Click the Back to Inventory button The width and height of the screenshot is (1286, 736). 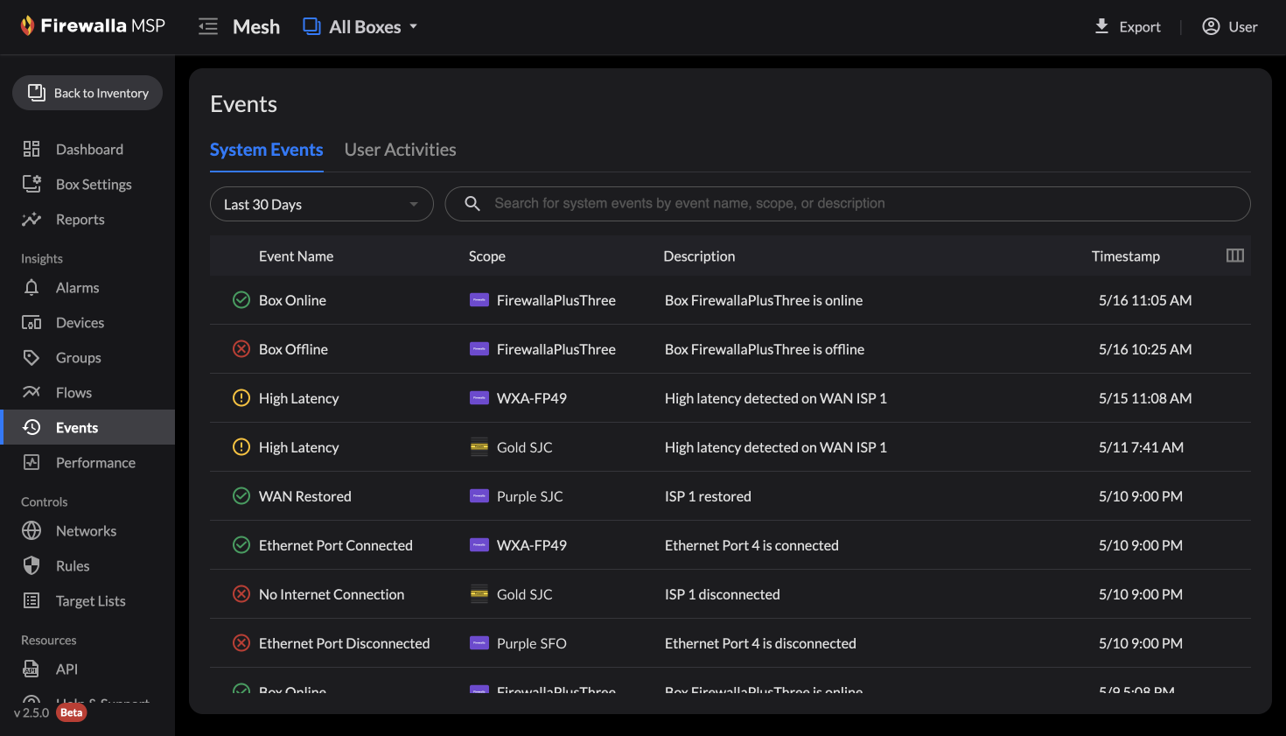(87, 93)
